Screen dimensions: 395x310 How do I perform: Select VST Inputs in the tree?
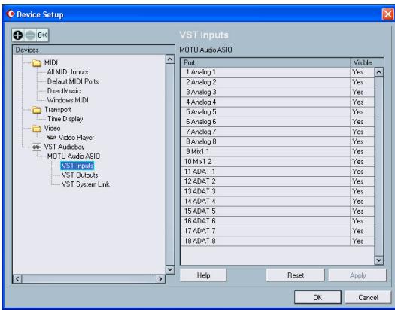coord(77,166)
